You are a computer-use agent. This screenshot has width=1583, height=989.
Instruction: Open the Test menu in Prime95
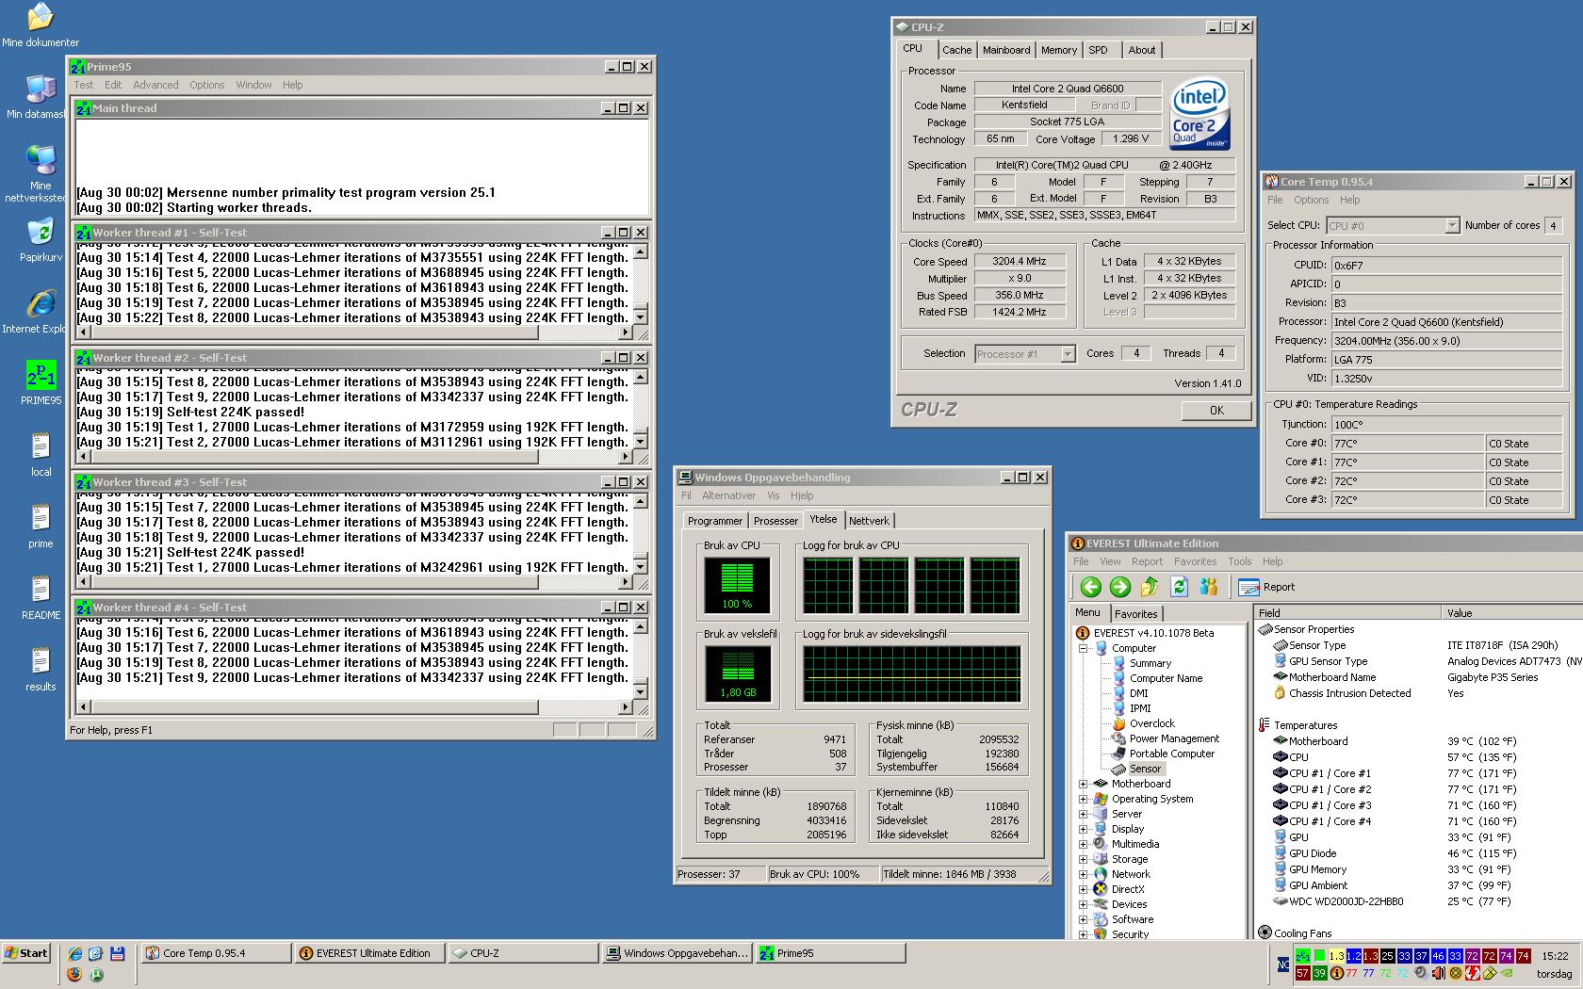[84, 85]
